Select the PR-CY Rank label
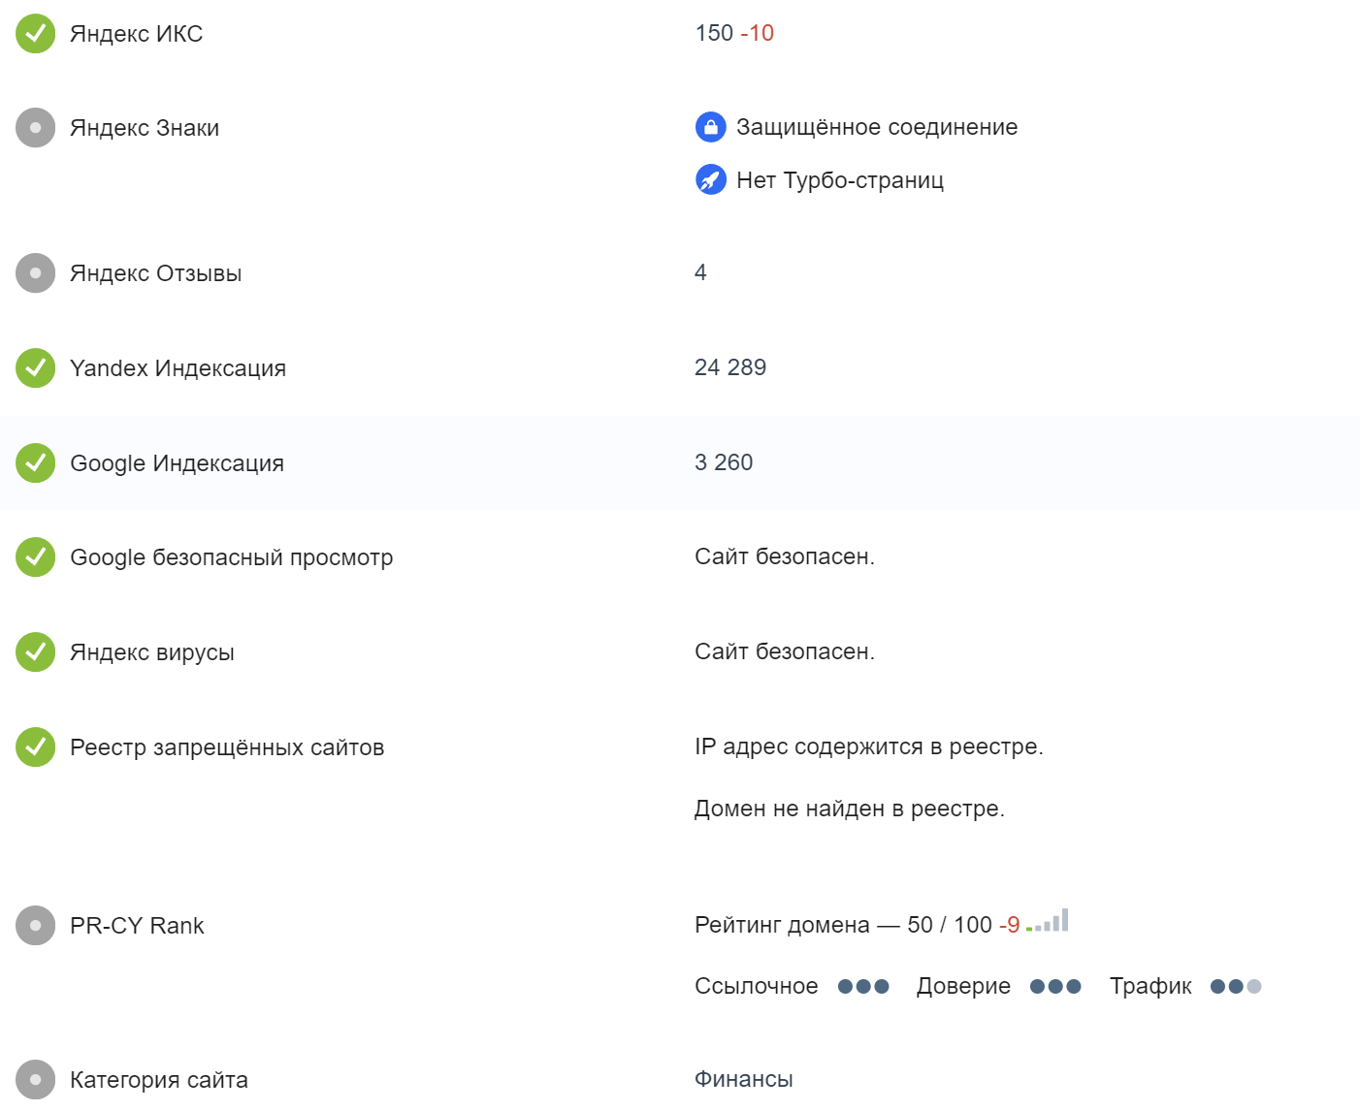The width and height of the screenshot is (1360, 1111). pos(137,926)
